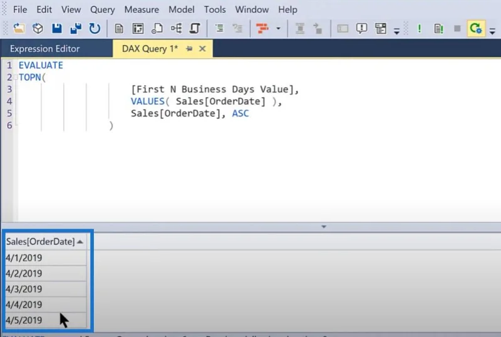
Task: Click the Save All double-disk icon
Action: 76,29
